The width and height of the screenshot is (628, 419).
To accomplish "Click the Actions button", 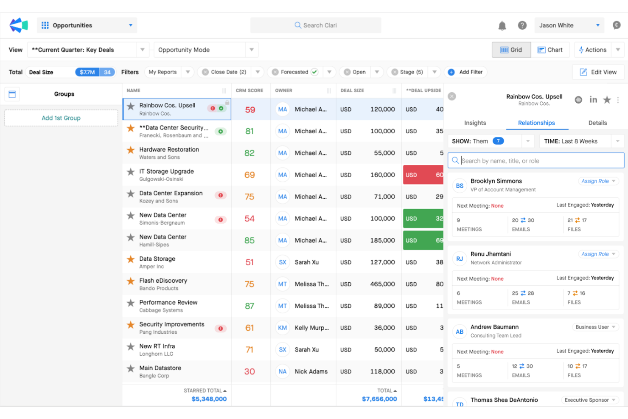I will 593,50.
